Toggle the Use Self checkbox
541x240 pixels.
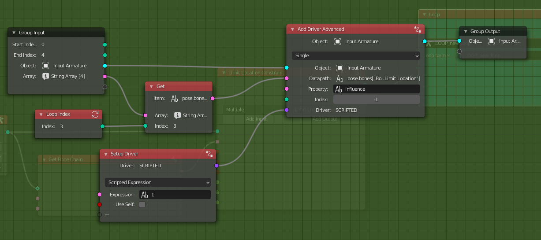point(142,204)
